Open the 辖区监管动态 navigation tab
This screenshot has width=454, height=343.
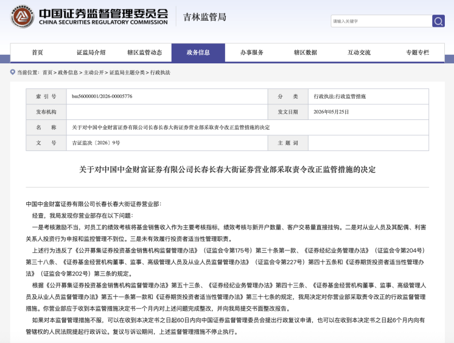pos(144,52)
